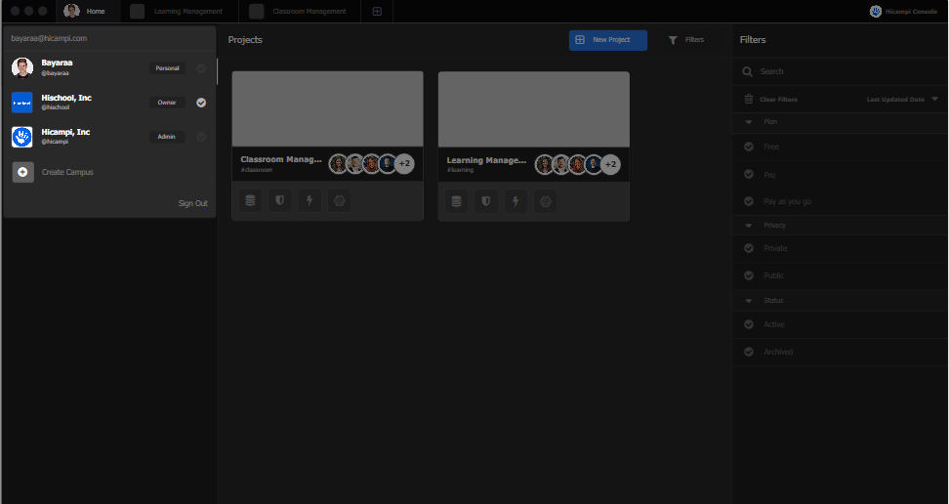The width and height of the screenshot is (949, 504).
Task: Click shield icon on Classroom Management card
Action: 279,201
